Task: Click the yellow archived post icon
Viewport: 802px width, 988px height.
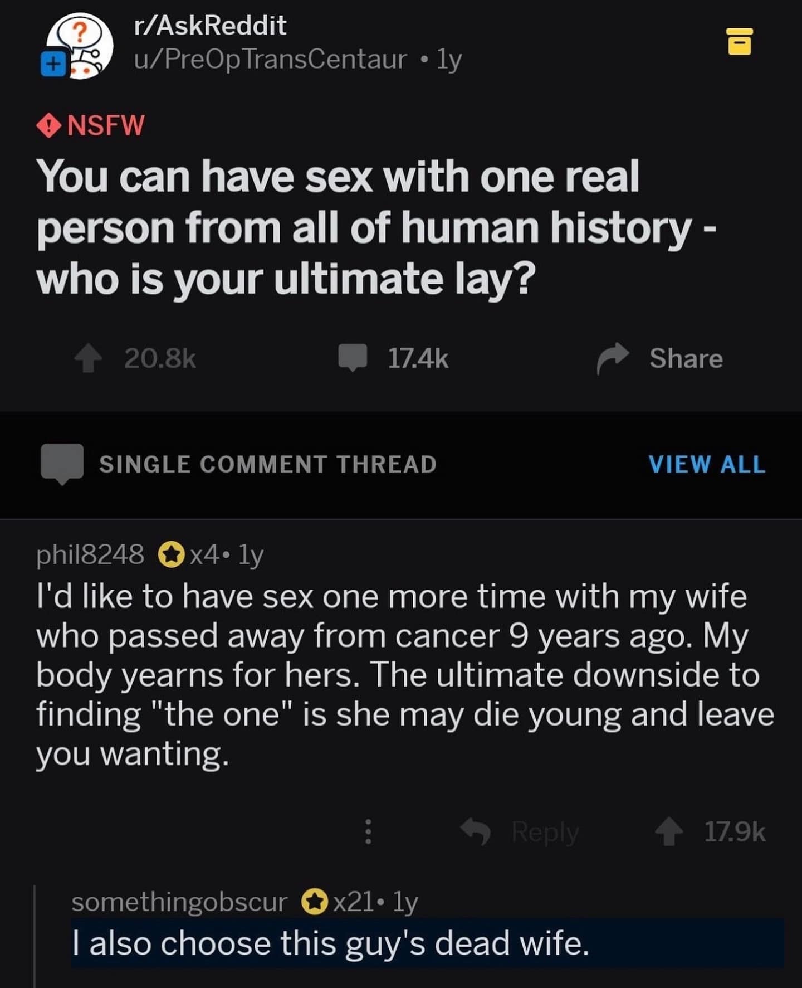Action: point(740,42)
